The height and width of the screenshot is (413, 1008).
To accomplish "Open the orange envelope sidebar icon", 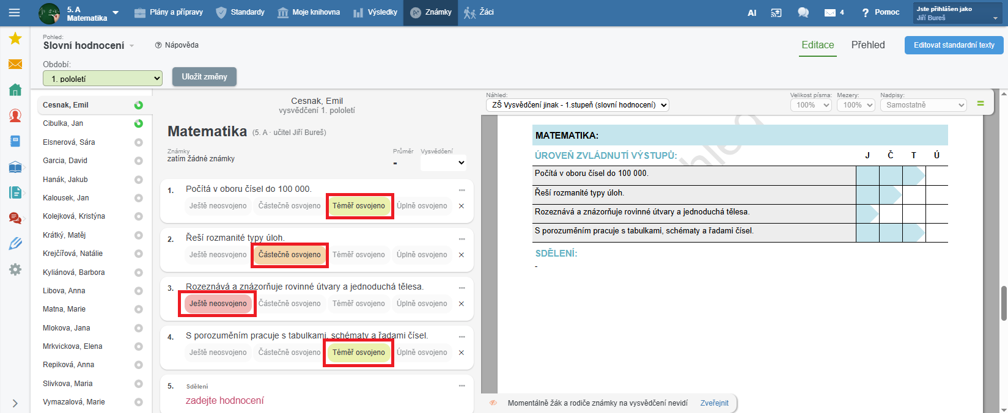I will 15,64.
